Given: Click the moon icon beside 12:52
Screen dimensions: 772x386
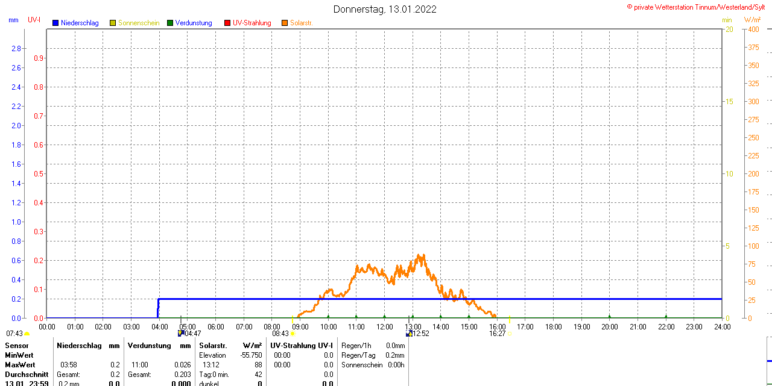Looking at the screenshot, I should 409,333.
